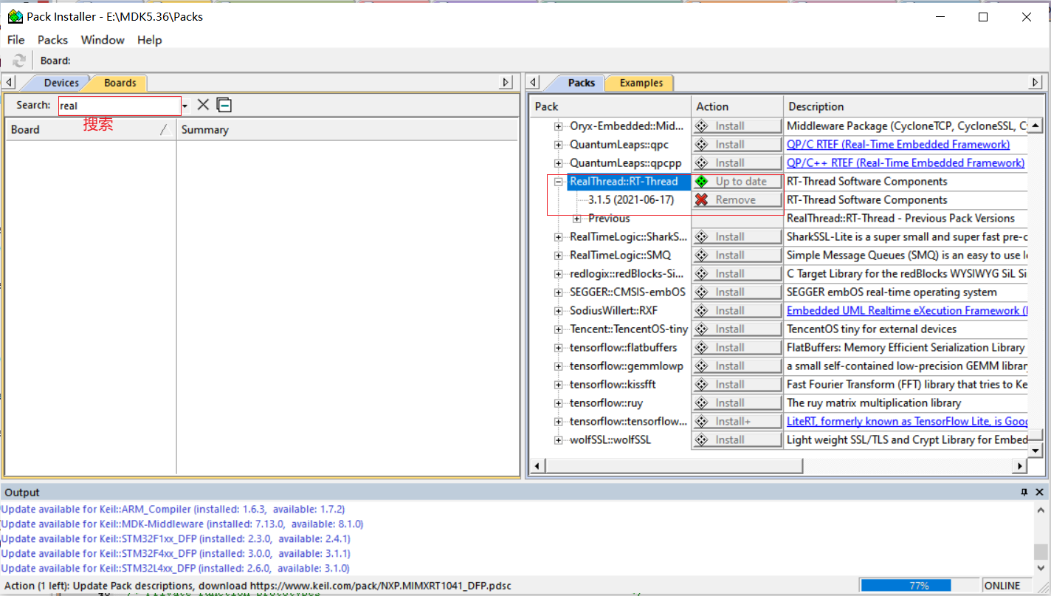
Task: Expand the Previous pack versions node
Action: [577, 218]
